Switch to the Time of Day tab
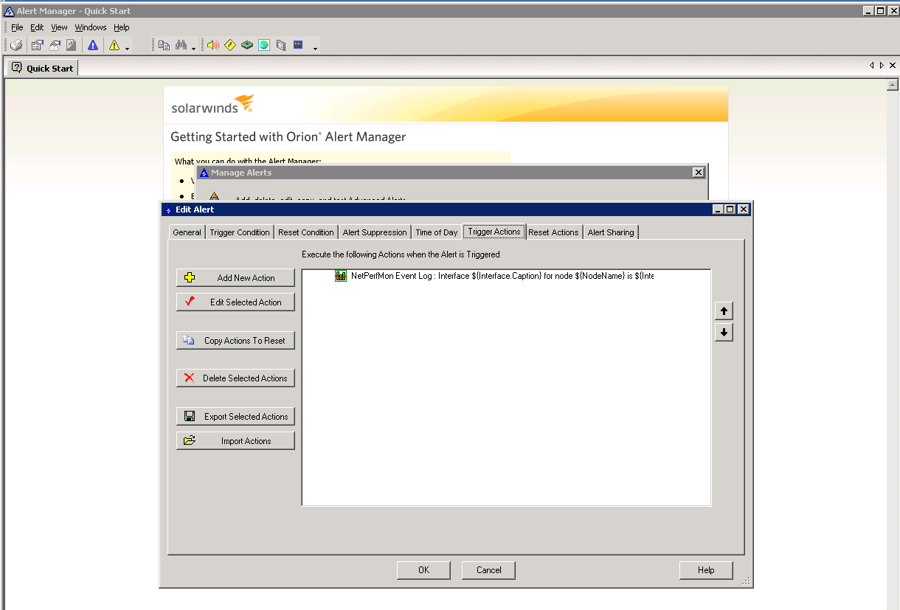This screenshot has width=900, height=610. (x=437, y=232)
